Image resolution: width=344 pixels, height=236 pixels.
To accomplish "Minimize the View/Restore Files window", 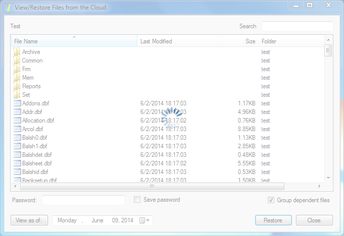I will tap(296, 5).
